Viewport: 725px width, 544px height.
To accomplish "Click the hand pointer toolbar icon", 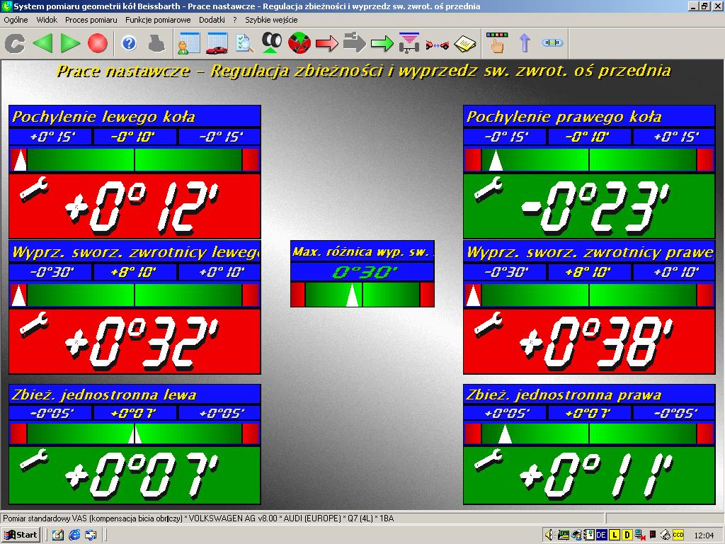I will click(497, 44).
